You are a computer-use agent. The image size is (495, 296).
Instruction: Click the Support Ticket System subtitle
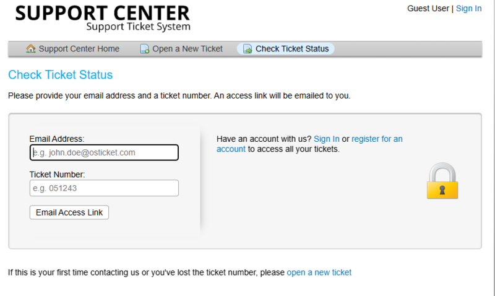pyautogui.click(x=138, y=27)
